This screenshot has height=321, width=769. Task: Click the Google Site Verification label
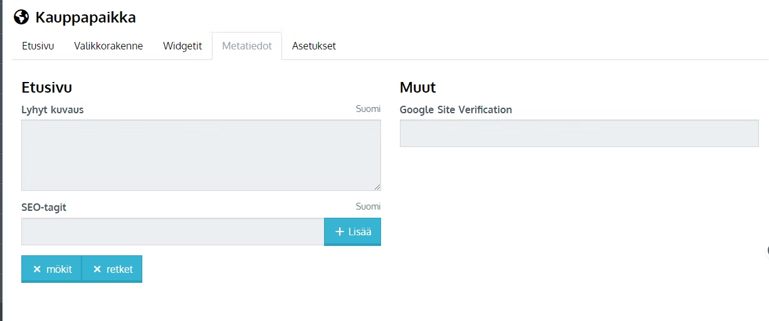pos(456,110)
